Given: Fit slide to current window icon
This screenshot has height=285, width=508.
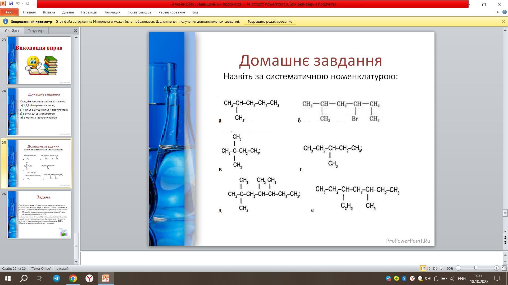Looking at the screenshot, I should (504, 268).
